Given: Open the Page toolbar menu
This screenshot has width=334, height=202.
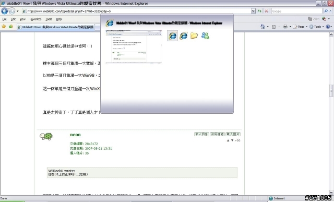Looking at the screenshot, I should tap(300, 27).
